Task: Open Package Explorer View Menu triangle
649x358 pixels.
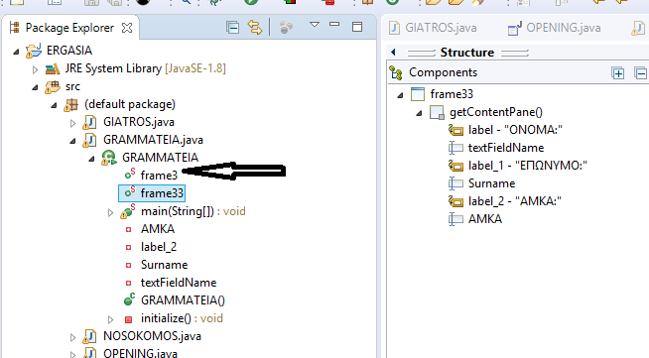Action: [x=315, y=25]
